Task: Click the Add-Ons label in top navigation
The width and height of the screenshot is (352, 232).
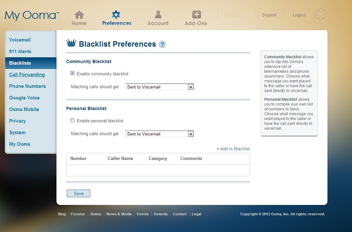Action: [x=196, y=23]
